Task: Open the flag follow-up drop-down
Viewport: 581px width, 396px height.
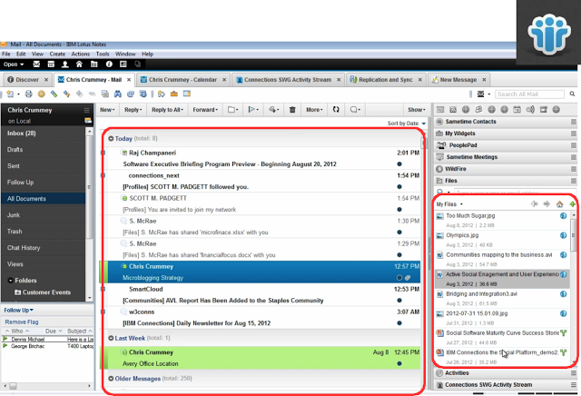Action: 253,110
